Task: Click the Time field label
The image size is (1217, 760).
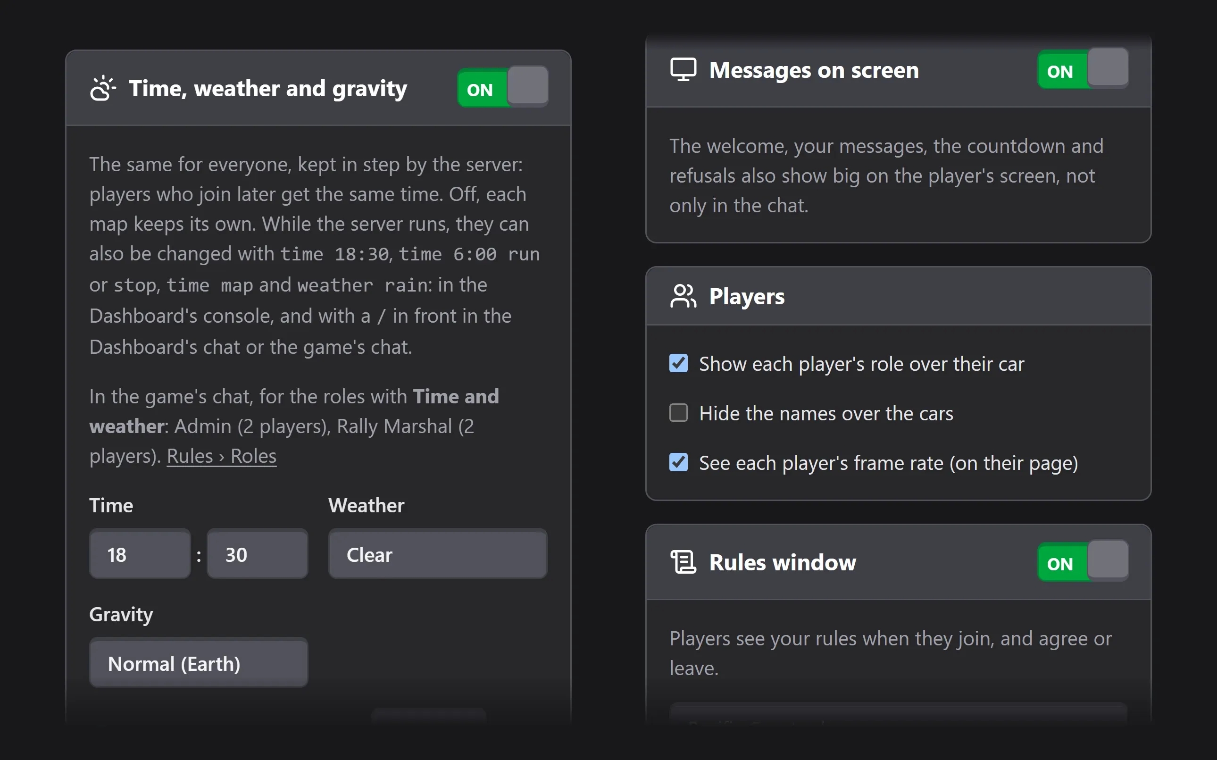Action: click(111, 505)
